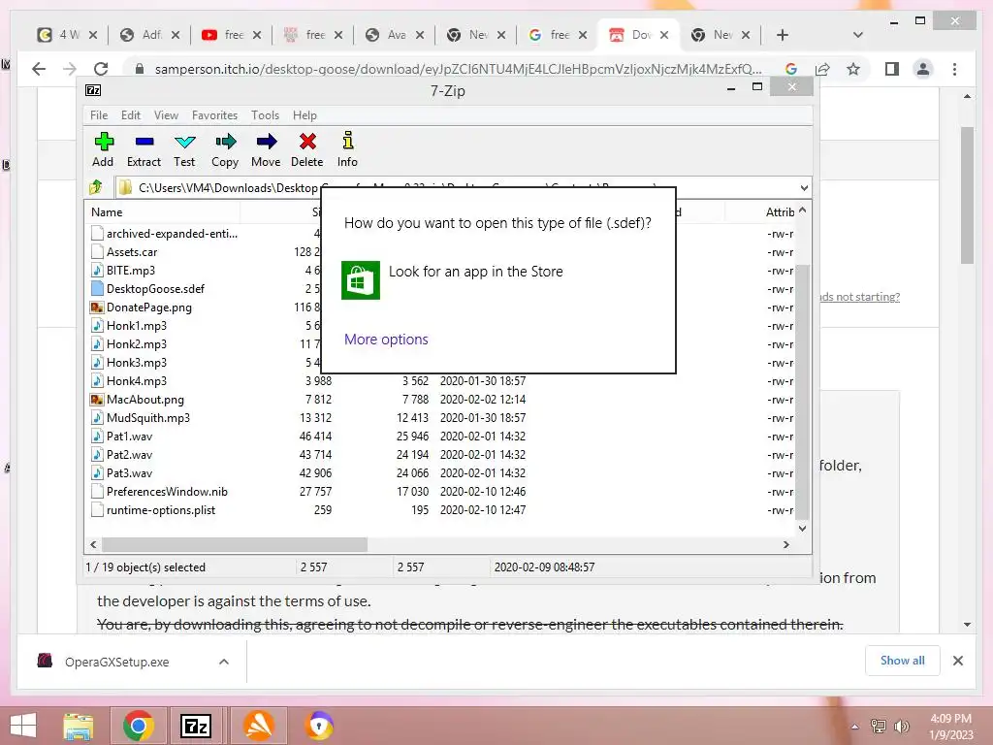Click the 7-Zip taskbar icon
Screen dimensions: 993x745
[x=196, y=727]
